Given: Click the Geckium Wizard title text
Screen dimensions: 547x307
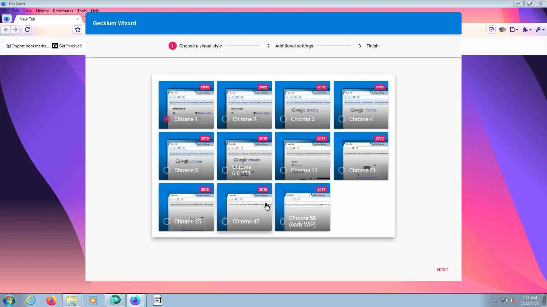Looking at the screenshot, I should (x=115, y=23).
